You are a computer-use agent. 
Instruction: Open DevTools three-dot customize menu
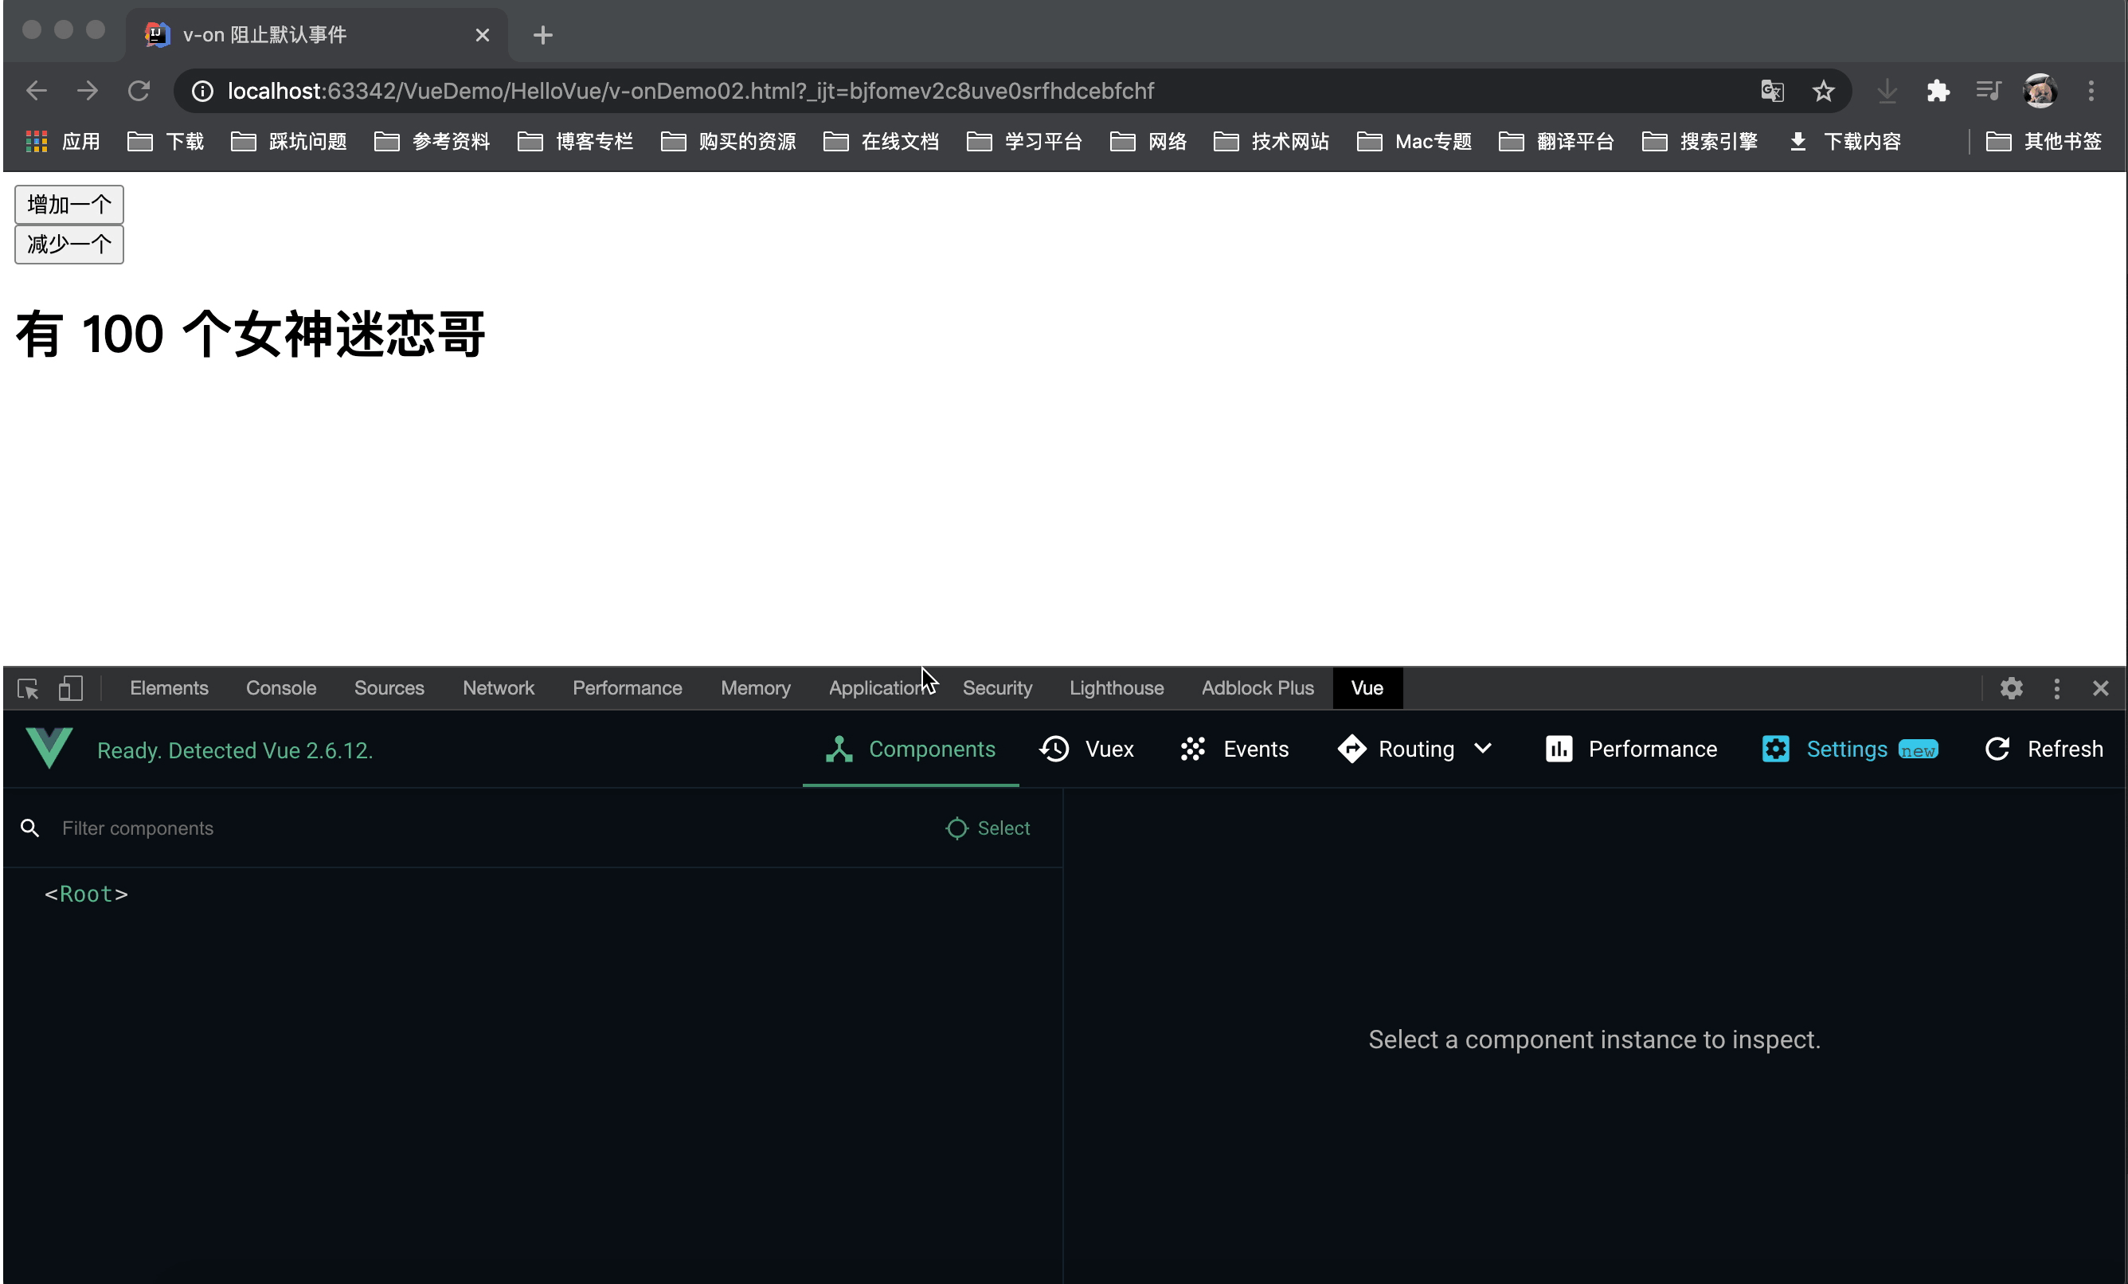pos(2056,688)
